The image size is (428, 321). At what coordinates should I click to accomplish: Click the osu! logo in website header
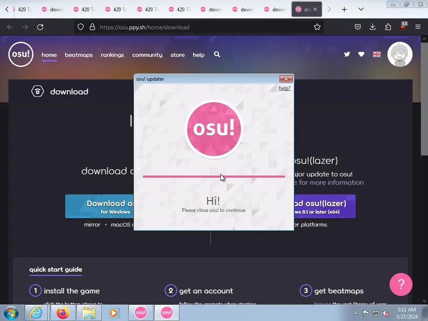point(21,54)
